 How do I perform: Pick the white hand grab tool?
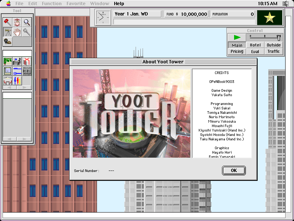(x=17, y=32)
